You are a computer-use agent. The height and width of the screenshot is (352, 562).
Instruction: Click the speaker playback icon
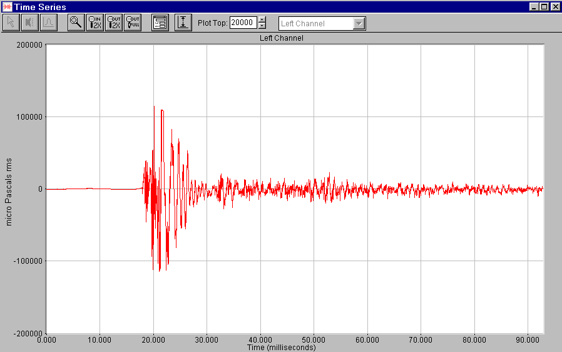point(30,23)
